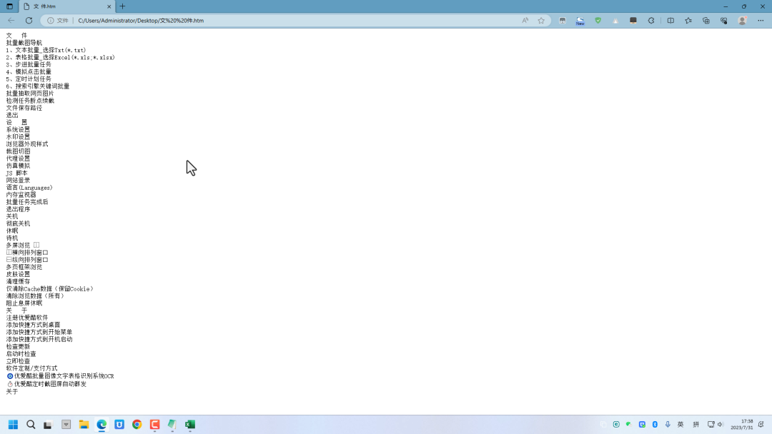Click the 横向排列窗口 line

(27, 253)
